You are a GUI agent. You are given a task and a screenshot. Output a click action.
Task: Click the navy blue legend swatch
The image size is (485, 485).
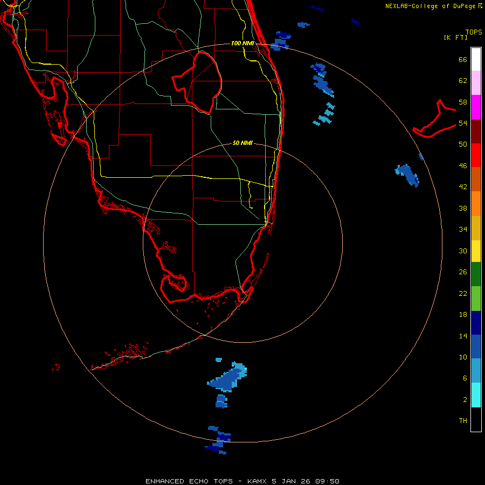[x=476, y=323]
